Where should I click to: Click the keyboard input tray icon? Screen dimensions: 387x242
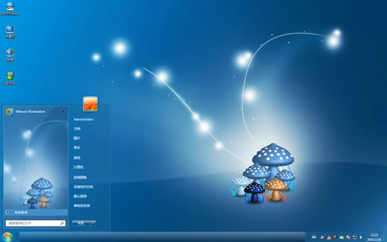314,237
